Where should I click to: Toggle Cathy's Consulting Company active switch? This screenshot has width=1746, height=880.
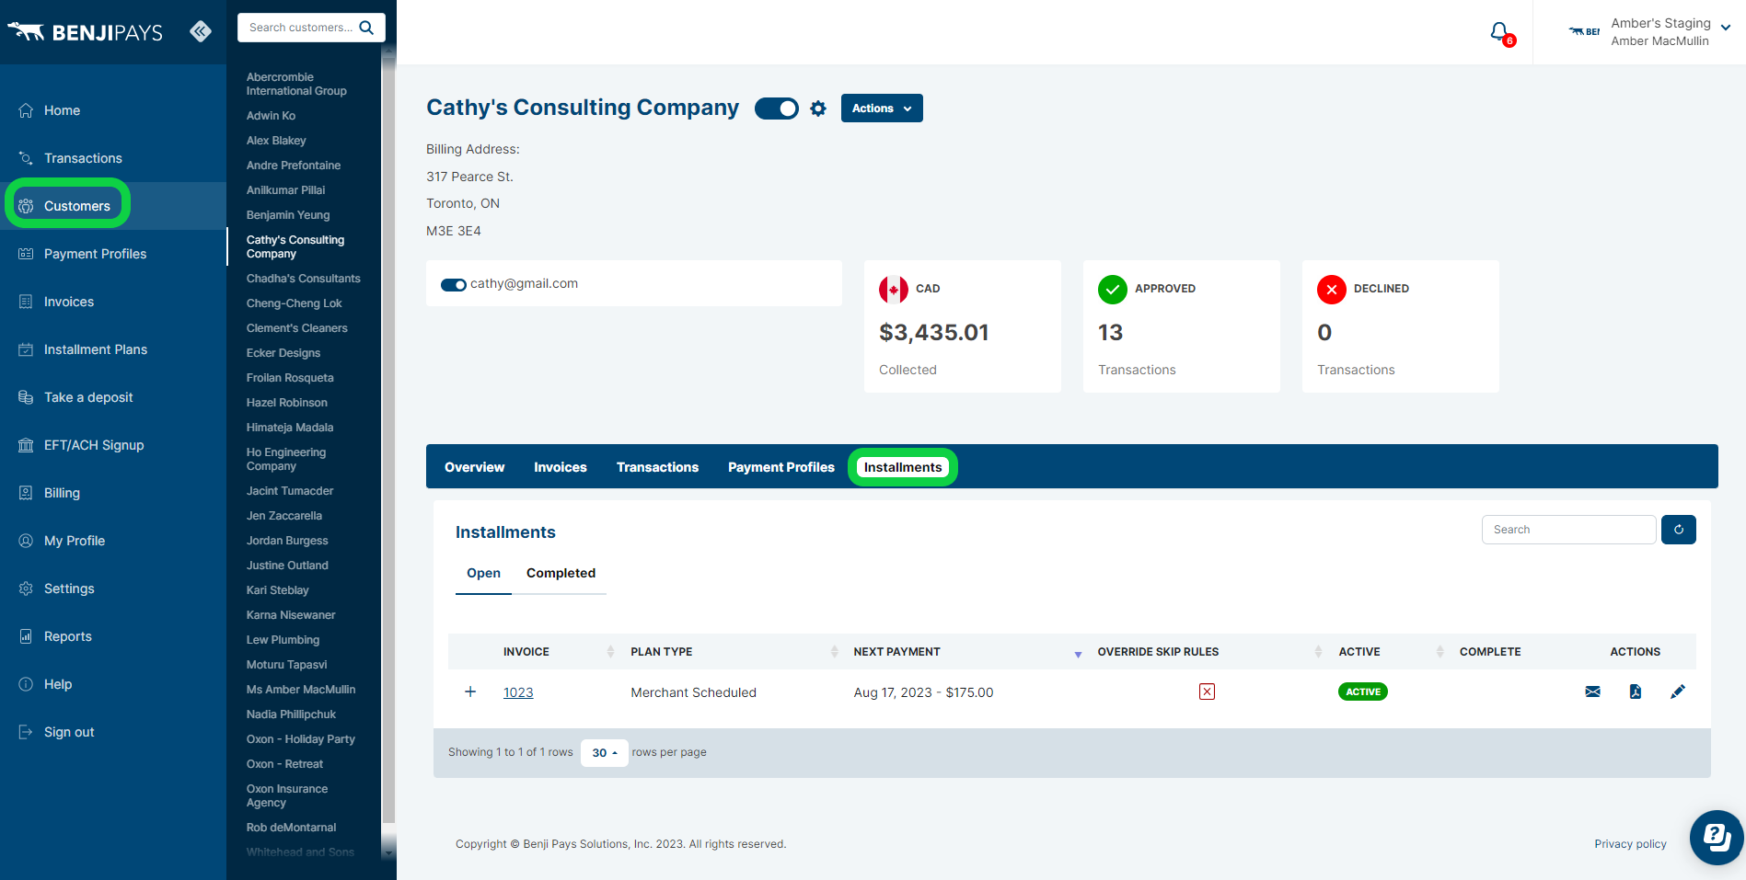coord(777,109)
